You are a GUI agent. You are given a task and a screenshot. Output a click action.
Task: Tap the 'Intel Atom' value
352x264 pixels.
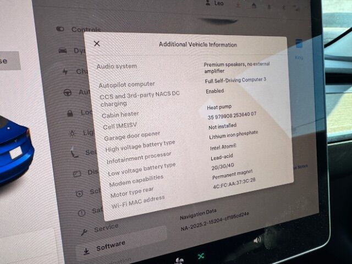223,147
